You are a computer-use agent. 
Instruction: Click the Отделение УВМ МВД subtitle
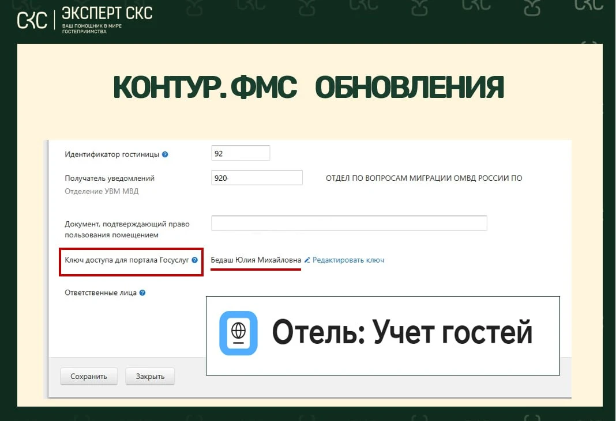(102, 191)
